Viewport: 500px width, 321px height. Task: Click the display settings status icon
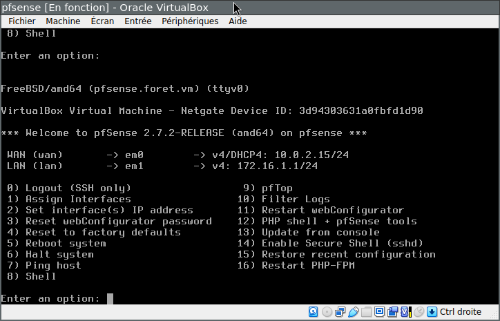pos(379,311)
